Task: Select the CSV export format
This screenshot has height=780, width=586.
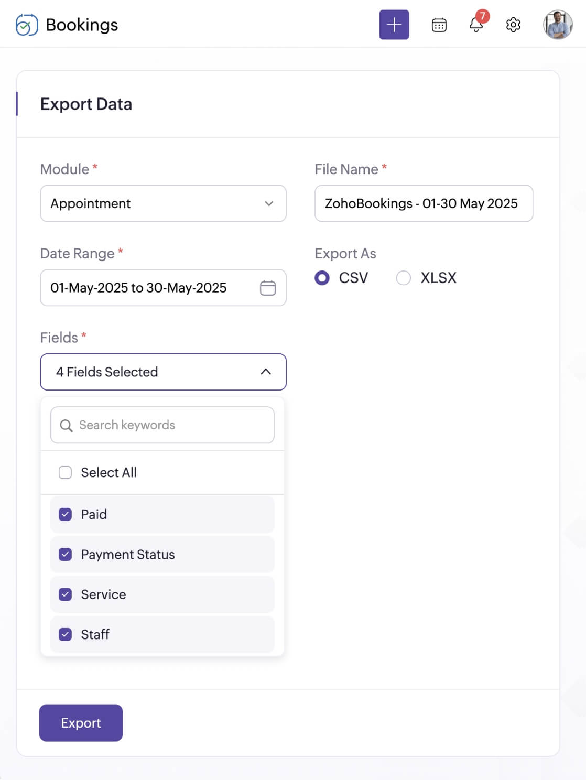Action: coord(322,278)
